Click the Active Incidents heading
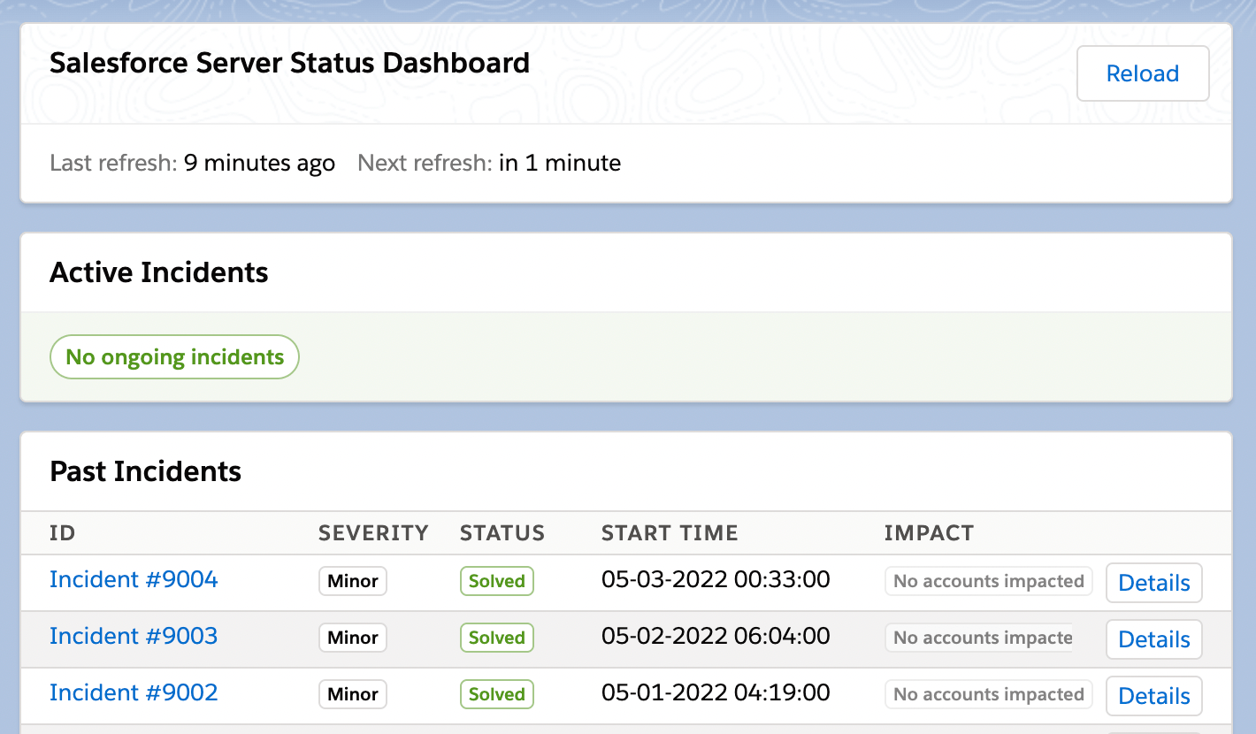Screen dimensions: 1256x734 click(159, 272)
